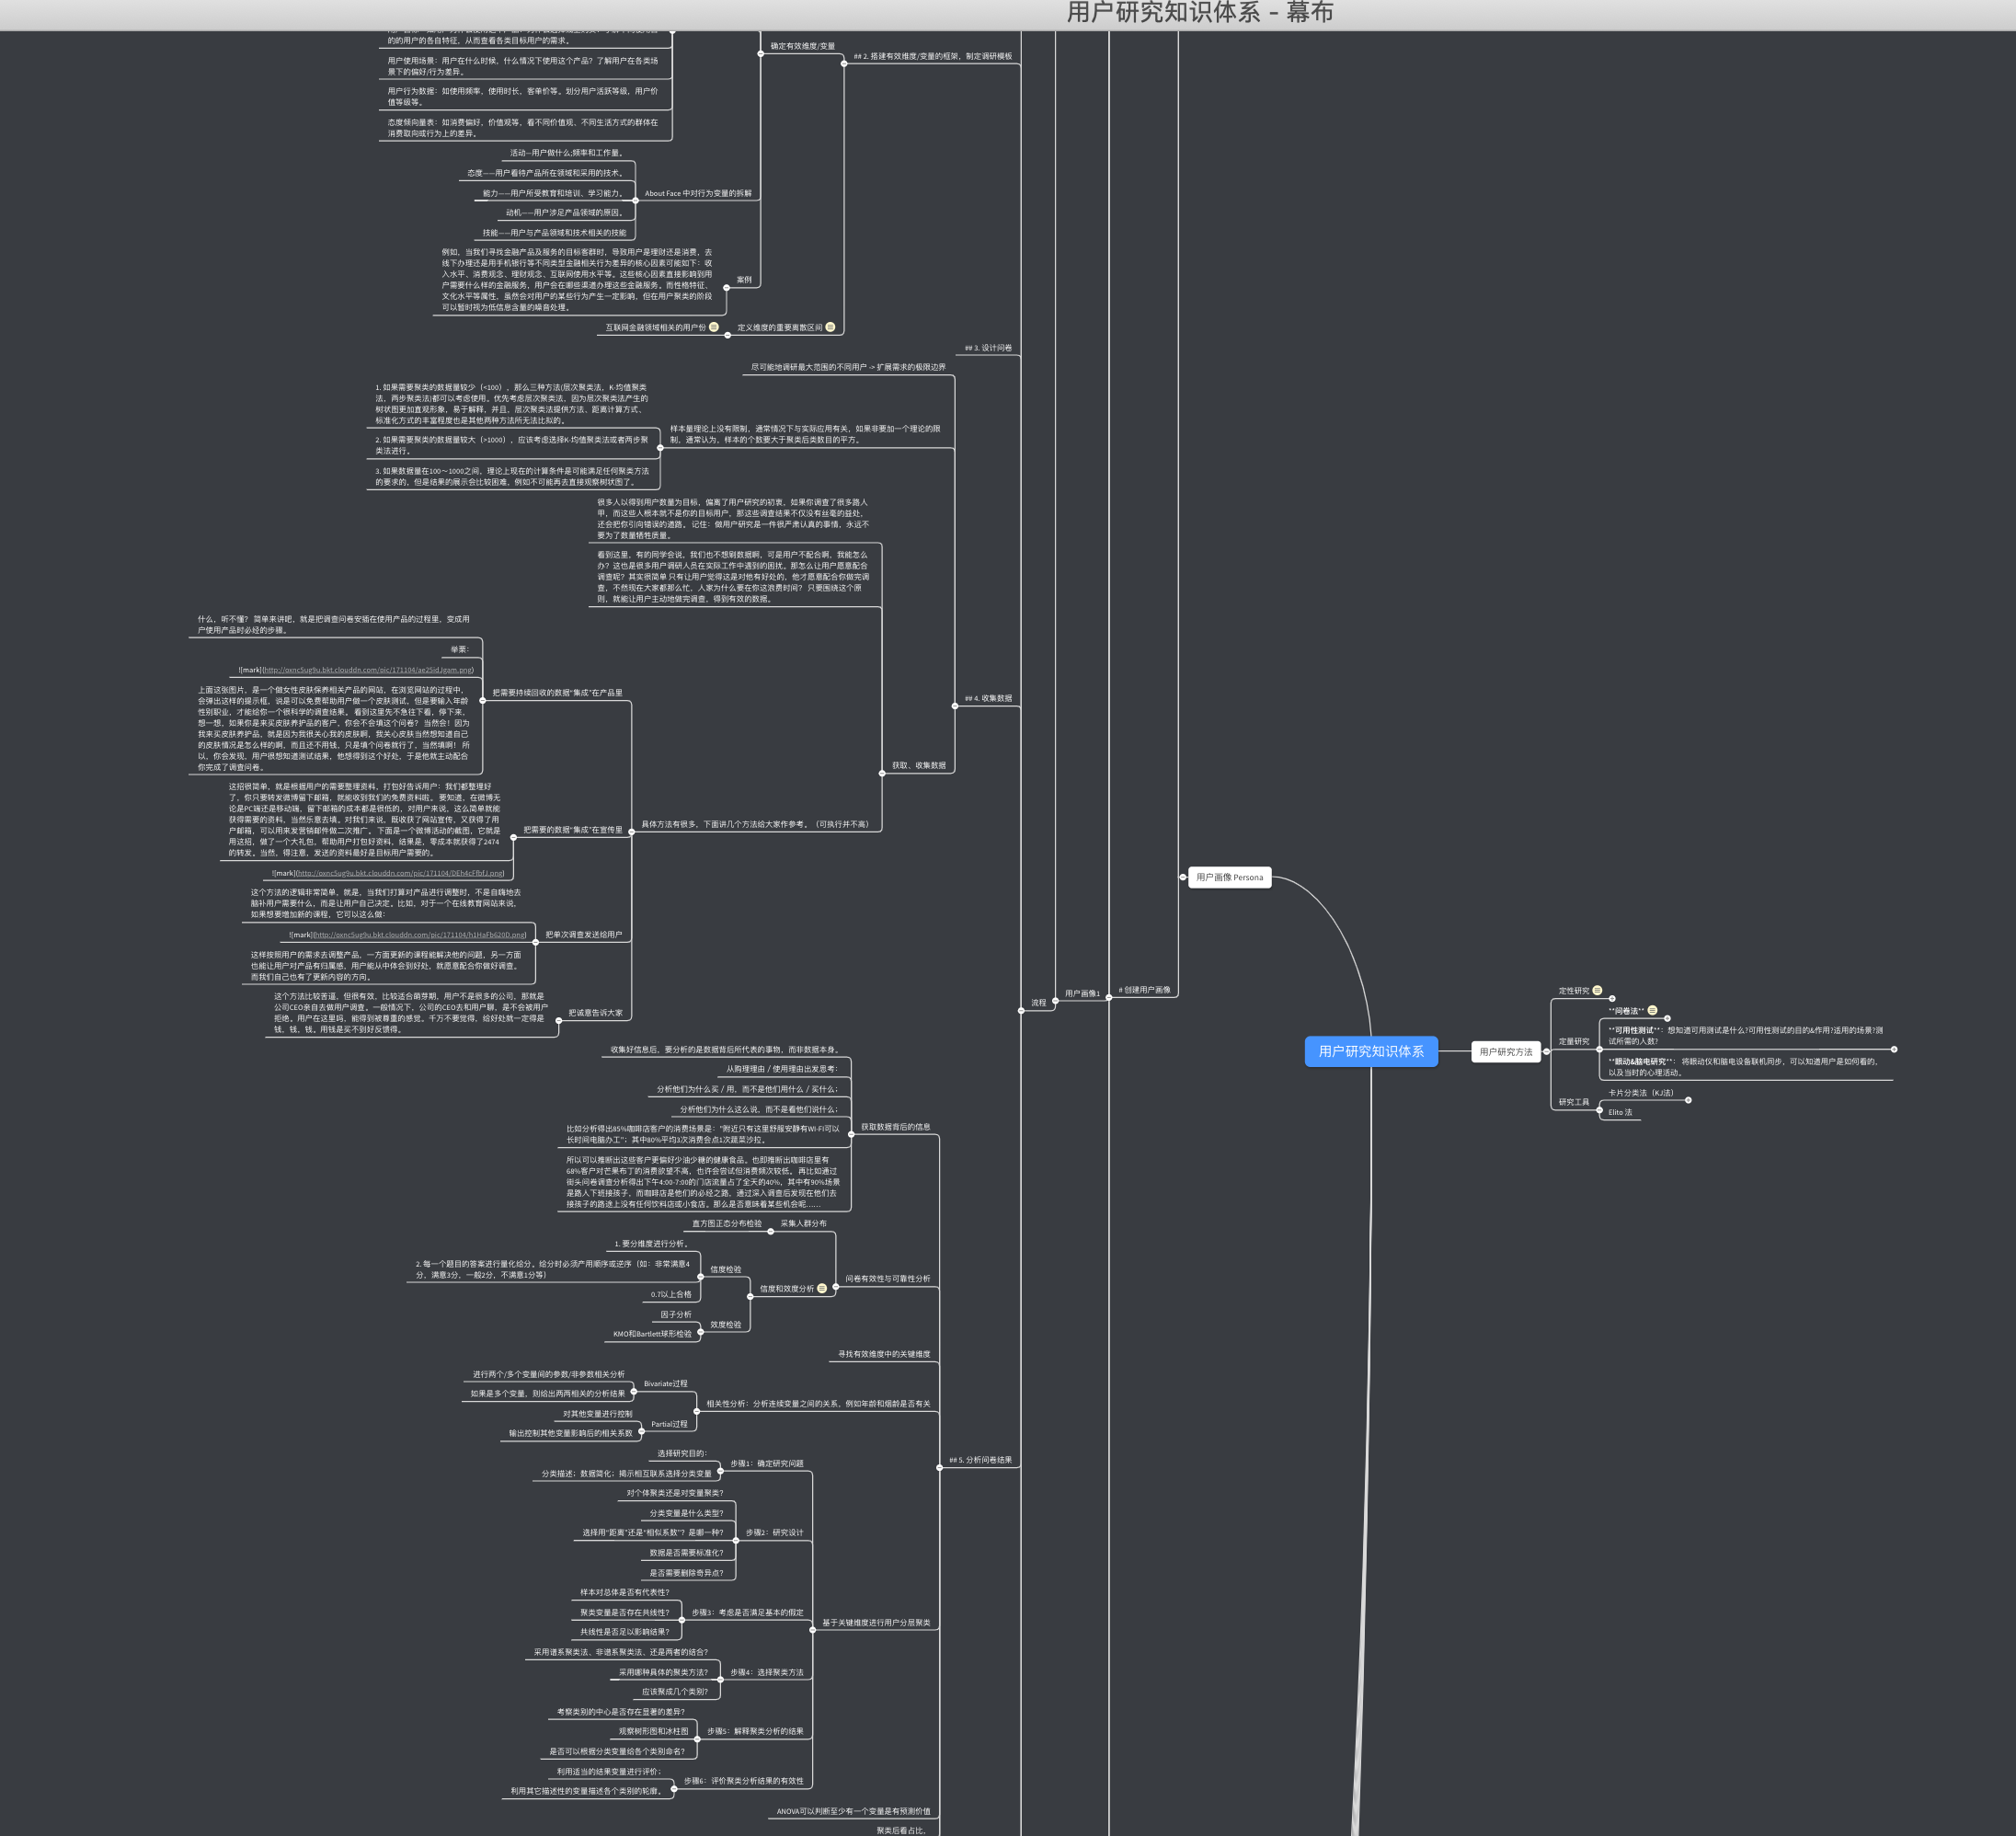Open note icon on 互联网金融领域相关的用户份
The image size is (2016, 1836).
714,327
